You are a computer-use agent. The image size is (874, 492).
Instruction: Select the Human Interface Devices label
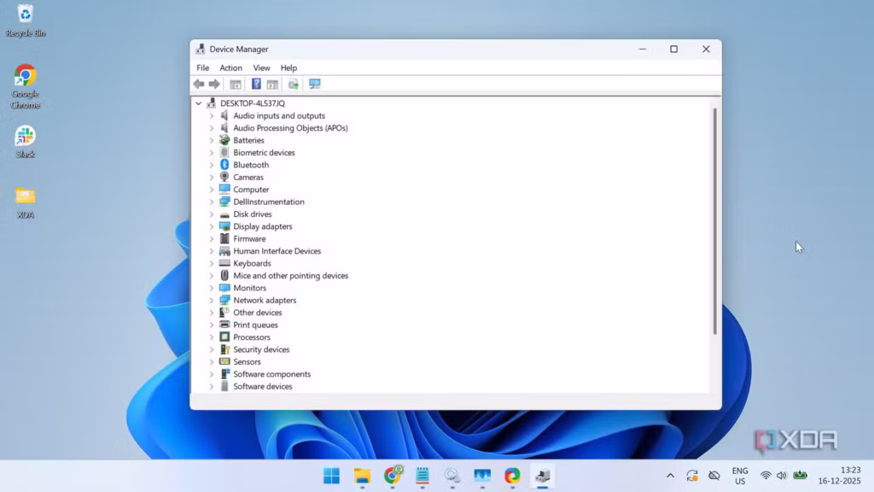coord(277,251)
